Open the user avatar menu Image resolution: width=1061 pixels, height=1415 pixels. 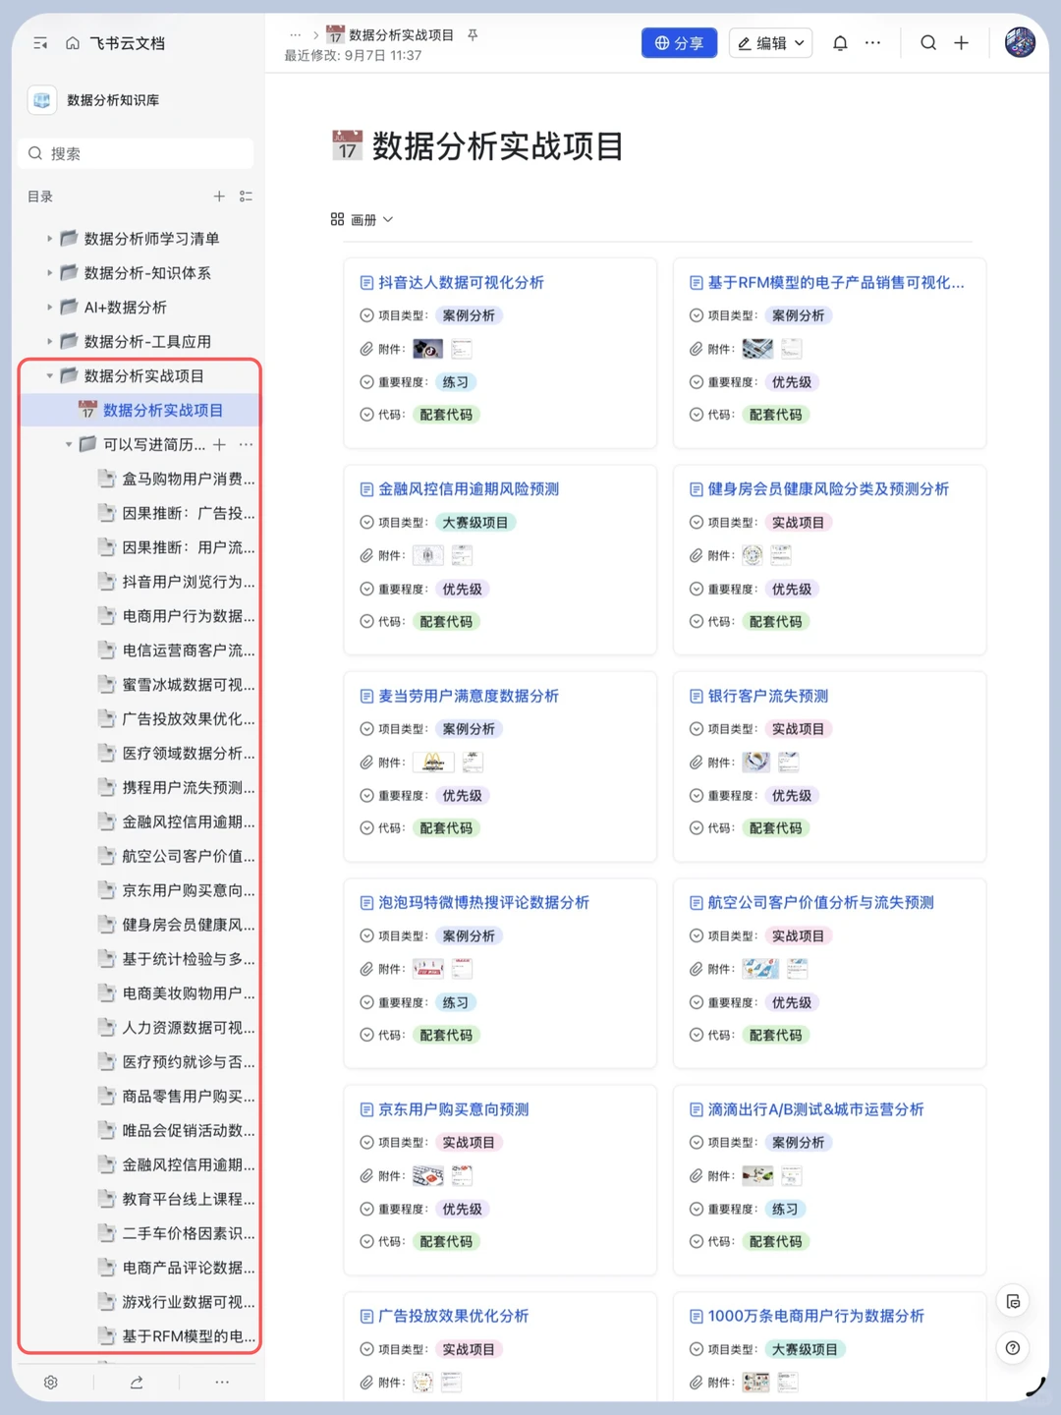tap(1020, 42)
